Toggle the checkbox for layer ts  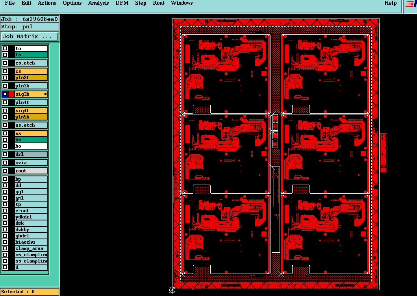pyautogui.click(x=5, y=55)
